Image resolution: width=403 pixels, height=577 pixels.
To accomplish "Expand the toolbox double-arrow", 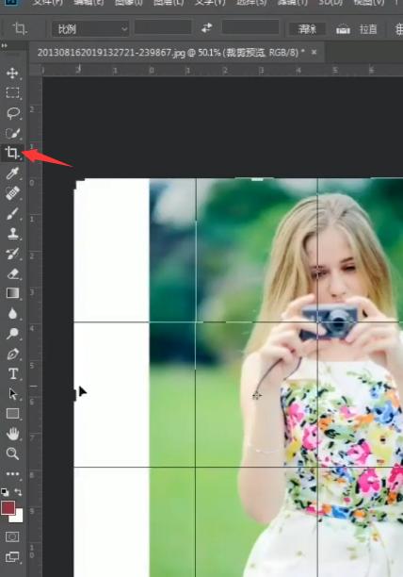I will click(x=5, y=45).
